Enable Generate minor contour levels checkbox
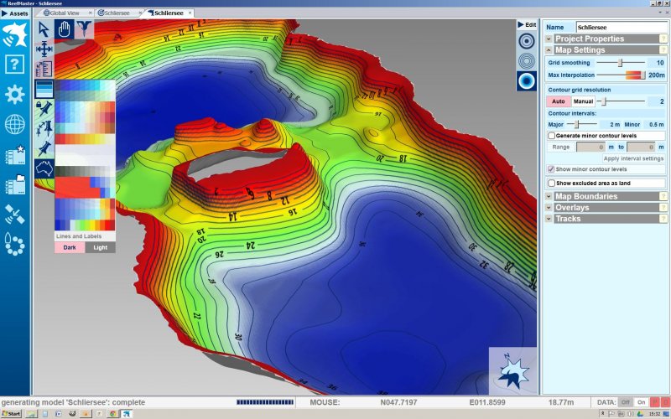The height and width of the screenshot is (419, 671). click(x=551, y=135)
